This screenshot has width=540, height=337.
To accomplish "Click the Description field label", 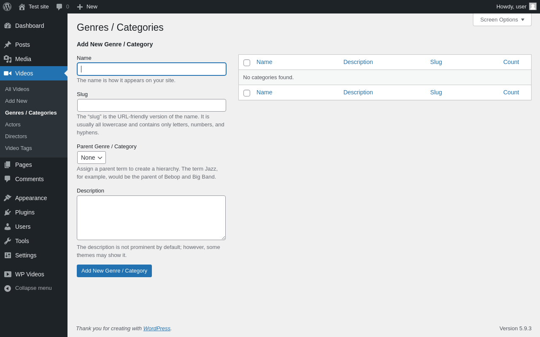I will click(90, 191).
